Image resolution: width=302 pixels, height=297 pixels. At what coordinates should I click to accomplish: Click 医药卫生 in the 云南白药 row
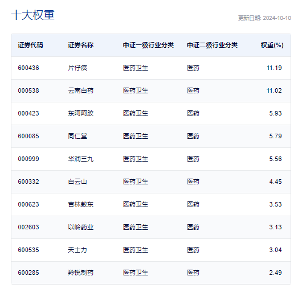point(136,90)
